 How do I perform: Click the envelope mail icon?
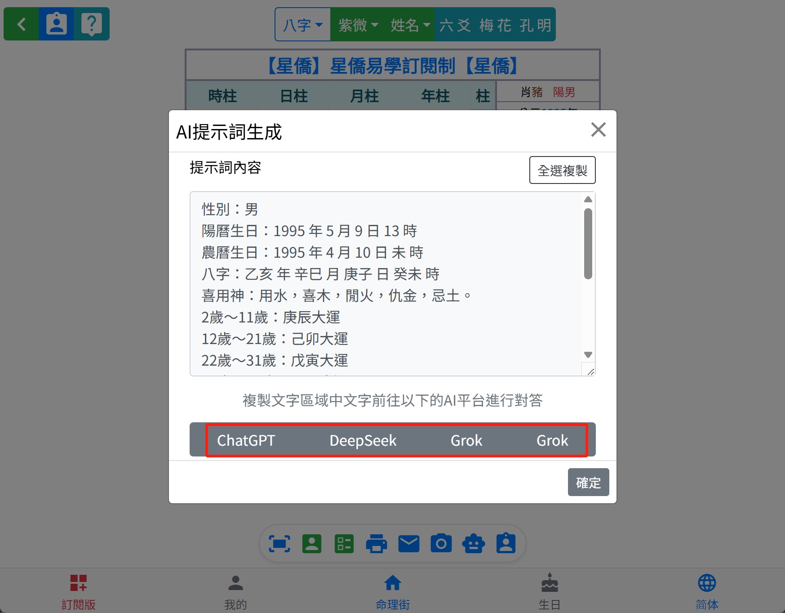pos(408,544)
